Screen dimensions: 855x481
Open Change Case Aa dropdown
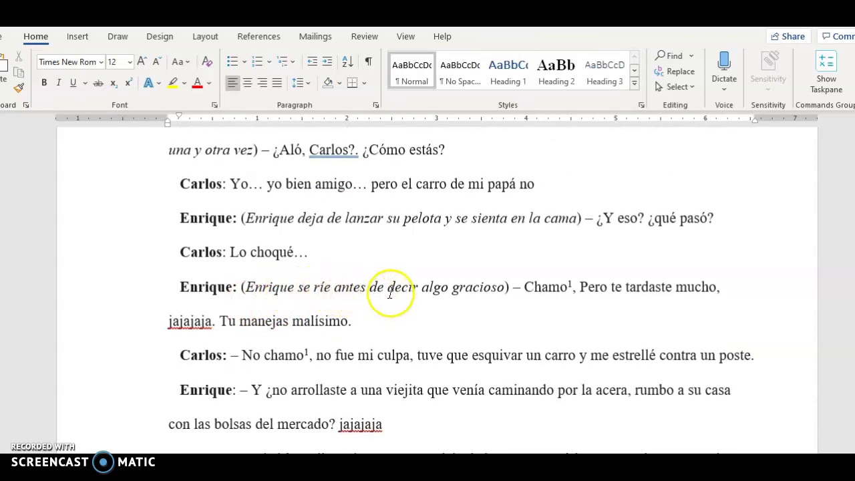coord(181,62)
